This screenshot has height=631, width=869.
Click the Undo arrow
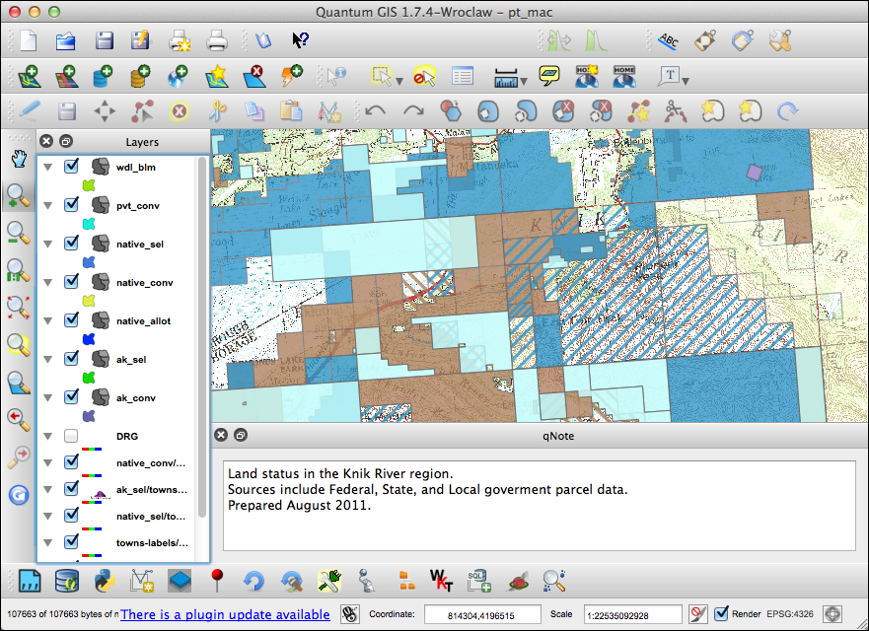coord(375,110)
